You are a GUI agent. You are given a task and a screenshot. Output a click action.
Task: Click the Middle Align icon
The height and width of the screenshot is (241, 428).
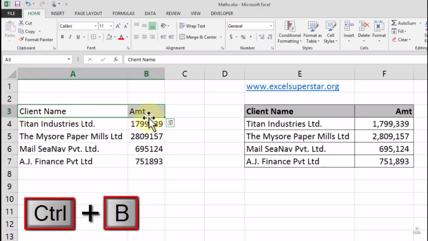[x=144, y=26]
